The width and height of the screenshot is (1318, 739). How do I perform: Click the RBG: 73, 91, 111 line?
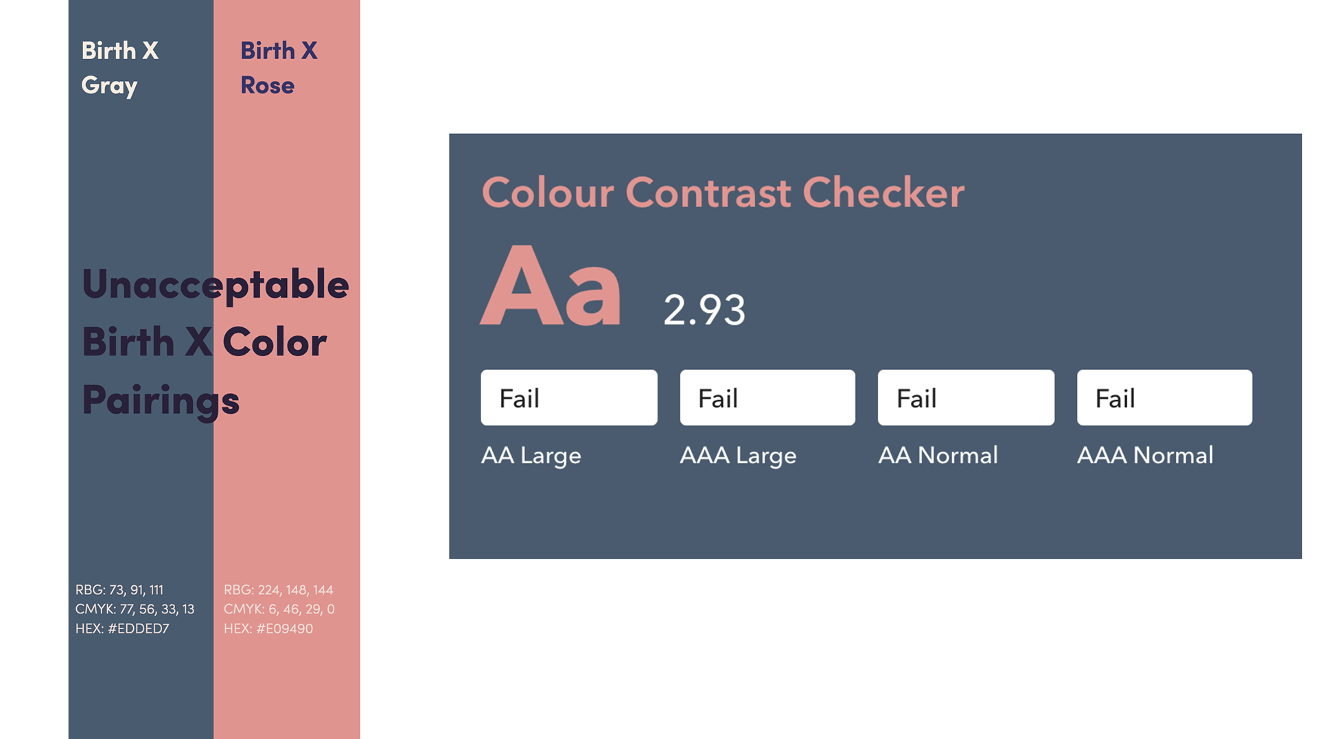click(x=119, y=590)
